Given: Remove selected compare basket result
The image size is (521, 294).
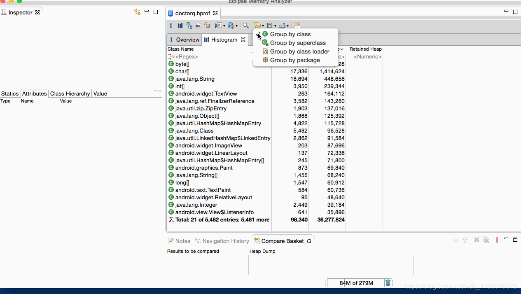Looking at the screenshot, I should pos(477,240).
